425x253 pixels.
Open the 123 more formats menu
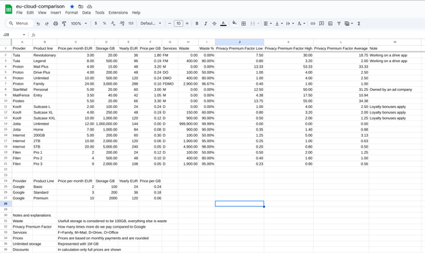pyautogui.click(x=131, y=24)
